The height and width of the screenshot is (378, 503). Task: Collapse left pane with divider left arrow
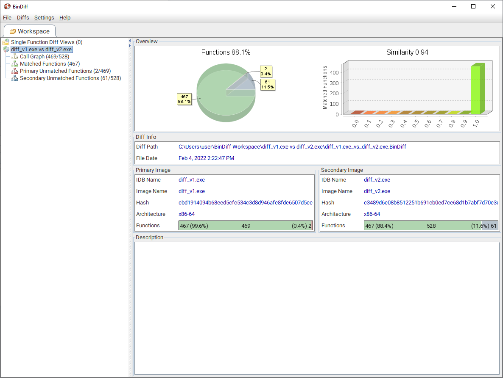(130, 41)
